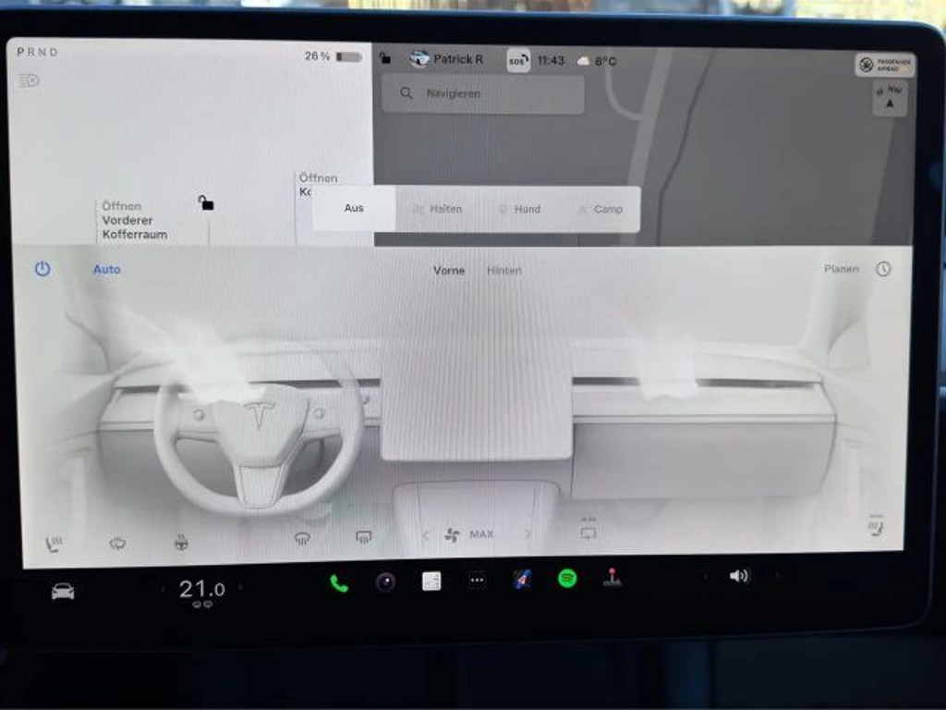Open the phone app from the dock

click(x=337, y=584)
